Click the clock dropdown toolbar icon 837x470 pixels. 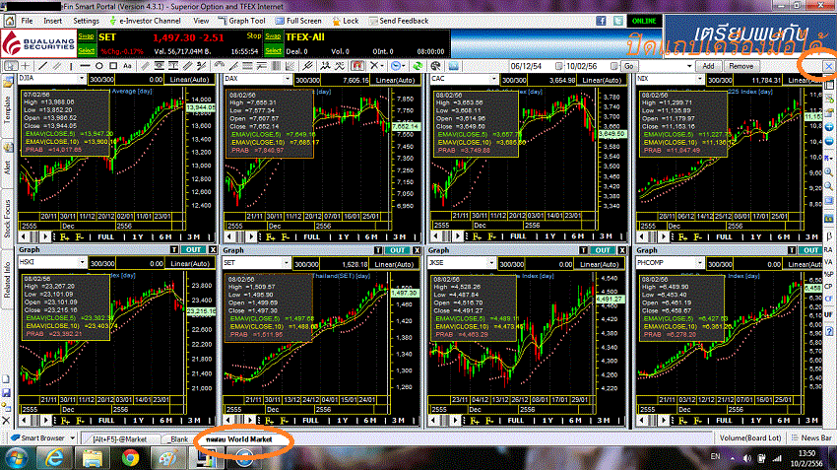pyautogui.click(x=396, y=66)
